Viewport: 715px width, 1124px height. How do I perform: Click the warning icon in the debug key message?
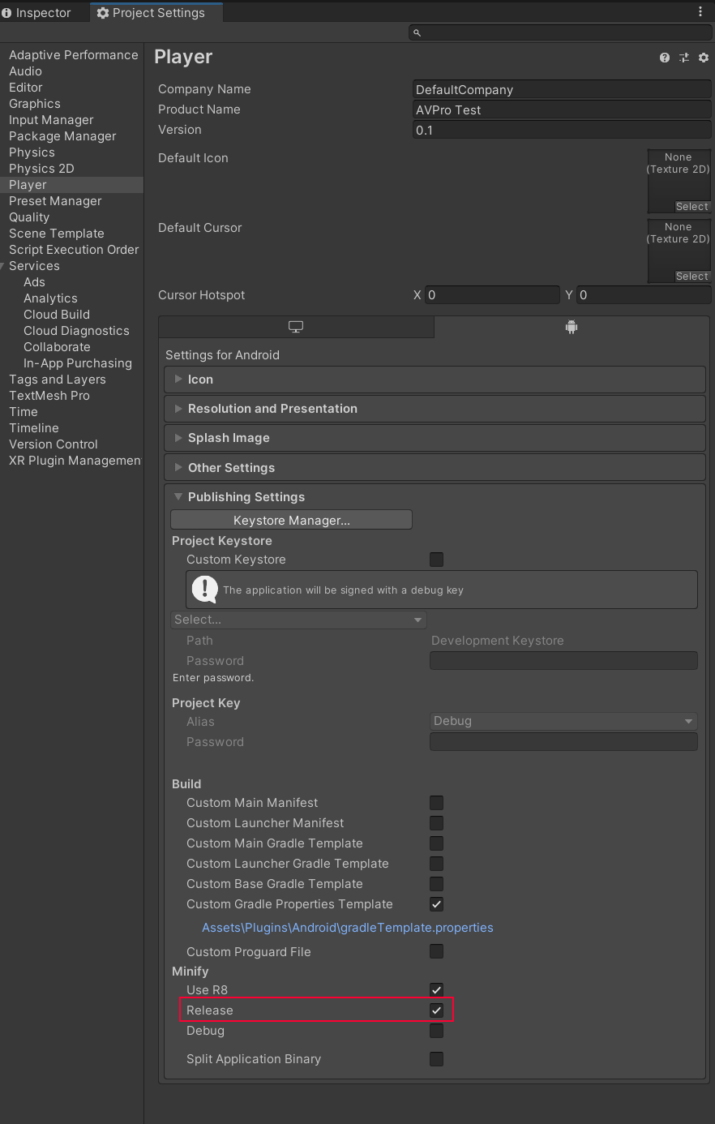pos(203,590)
